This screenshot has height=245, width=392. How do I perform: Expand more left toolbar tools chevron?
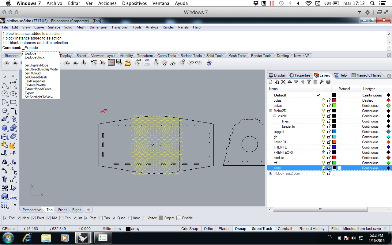coord(15,205)
